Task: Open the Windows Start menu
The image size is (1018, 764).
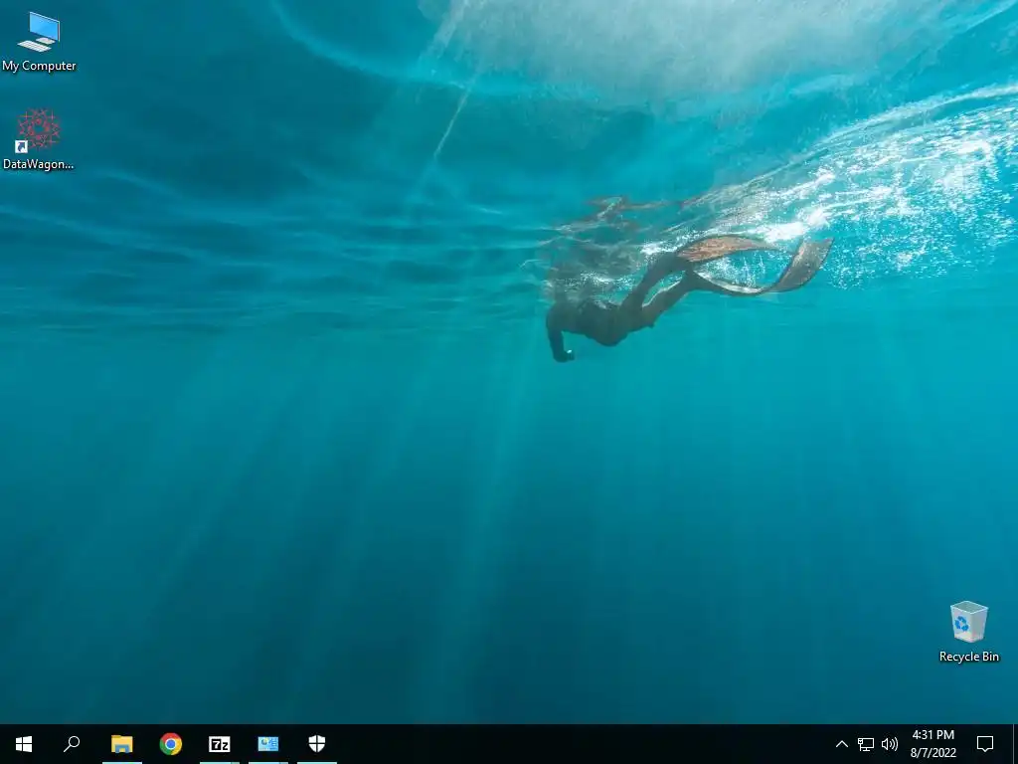Action: pyautogui.click(x=24, y=744)
